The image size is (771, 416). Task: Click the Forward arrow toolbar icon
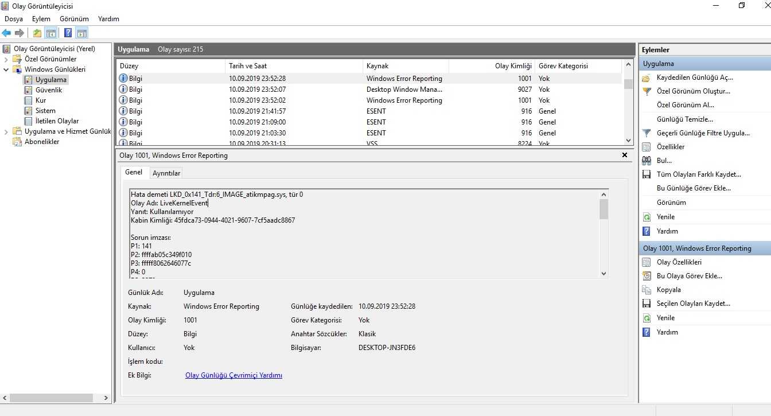point(20,33)
